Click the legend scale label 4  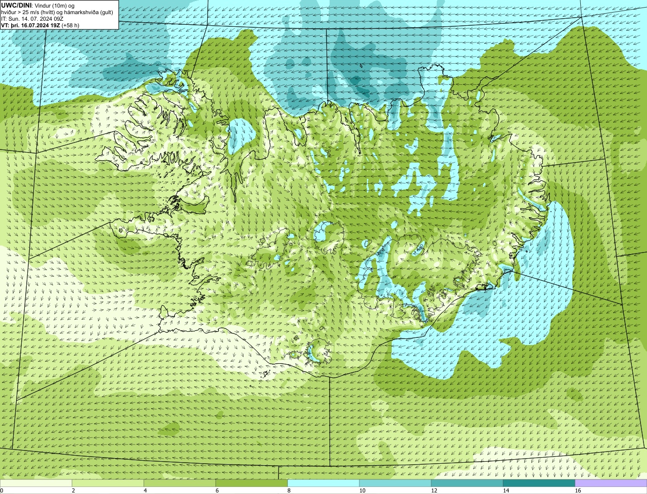pos(145,490)
